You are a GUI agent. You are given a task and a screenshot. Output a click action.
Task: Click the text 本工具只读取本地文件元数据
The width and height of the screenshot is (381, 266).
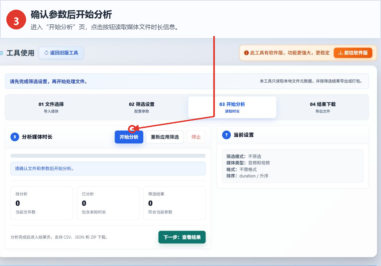point(286,81)
